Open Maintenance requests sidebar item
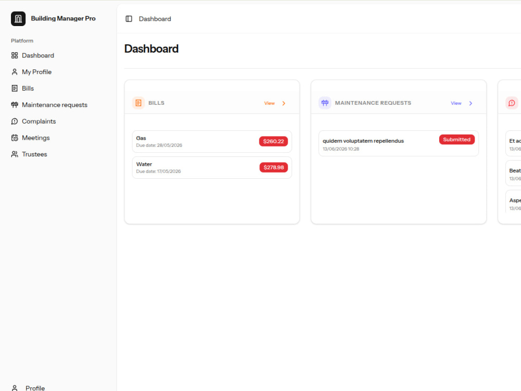The width and height of the screenshot is (521, 391). (x=58, y=105)
